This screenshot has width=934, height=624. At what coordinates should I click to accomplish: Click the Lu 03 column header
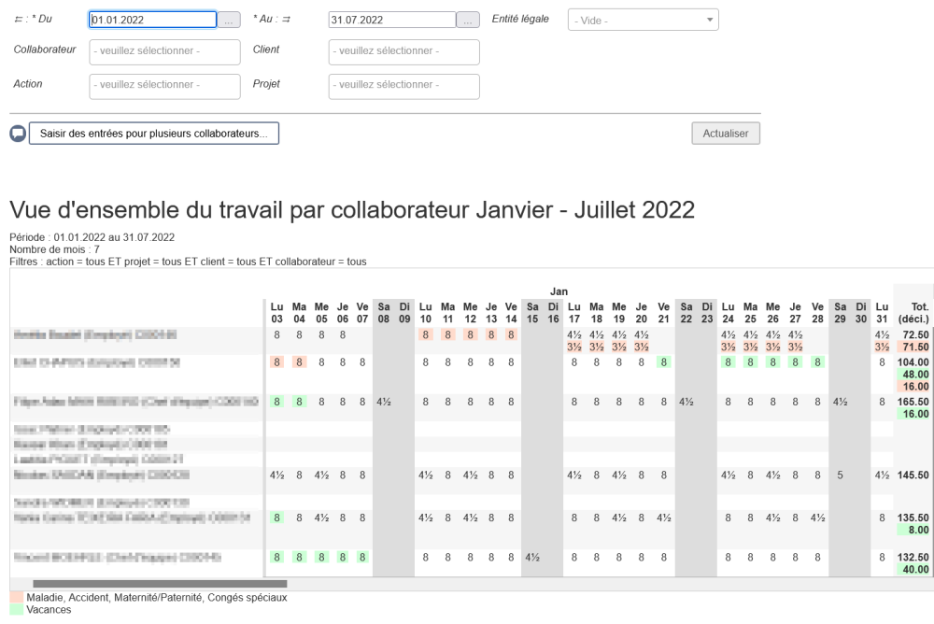coord(276,312)
